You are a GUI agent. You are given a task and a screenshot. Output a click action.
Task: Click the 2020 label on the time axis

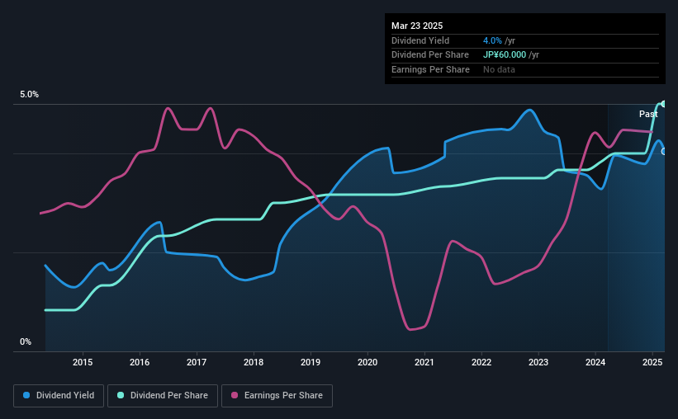(x=367, y=362)
